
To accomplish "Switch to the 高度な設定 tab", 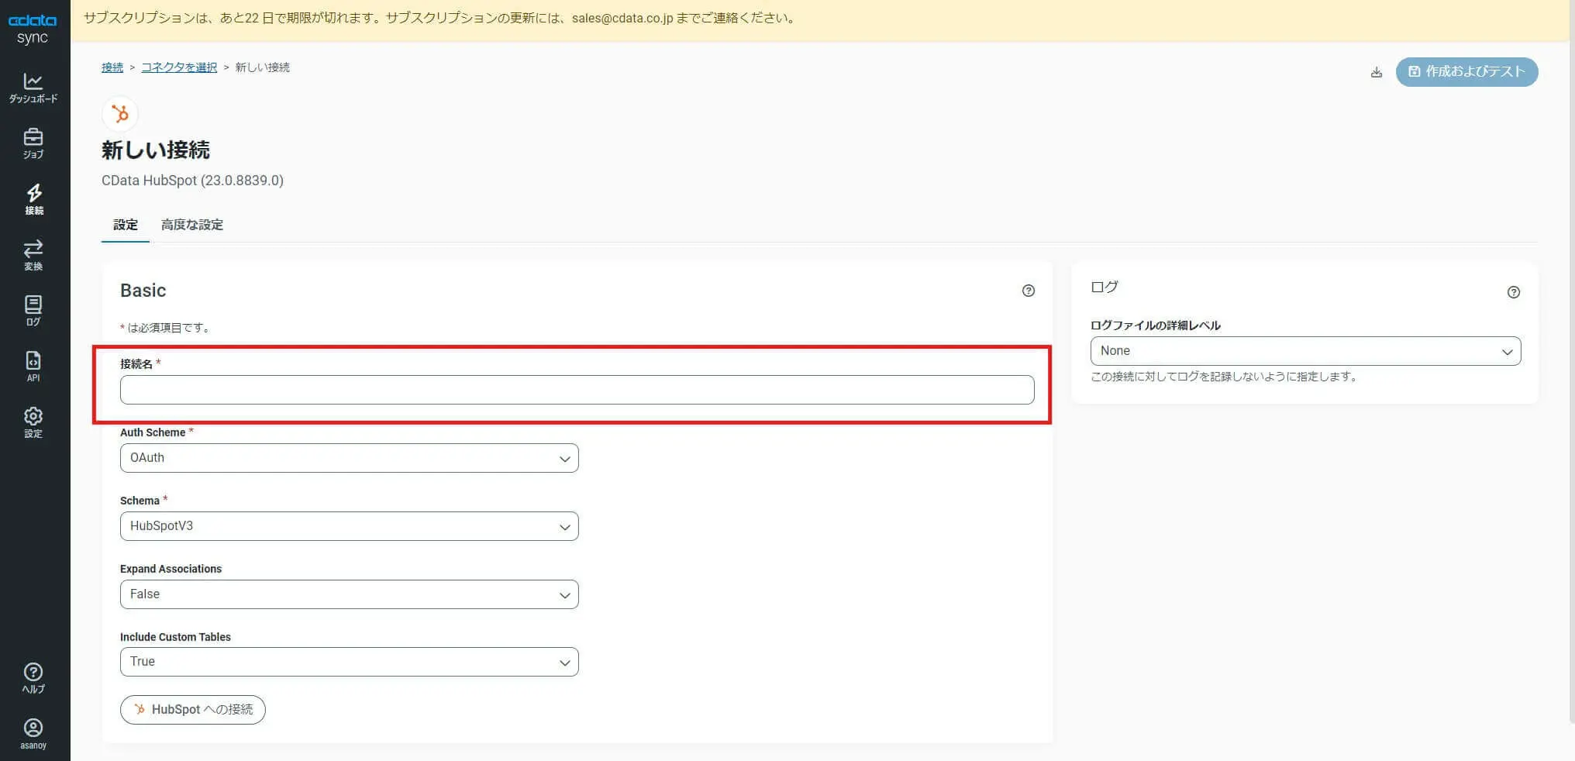I will pyautogui.click(x=192, y=226).
